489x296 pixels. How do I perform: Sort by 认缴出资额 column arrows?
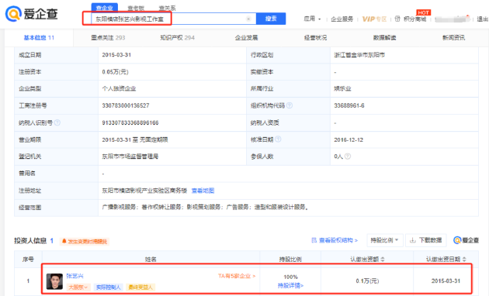point(383,260)
